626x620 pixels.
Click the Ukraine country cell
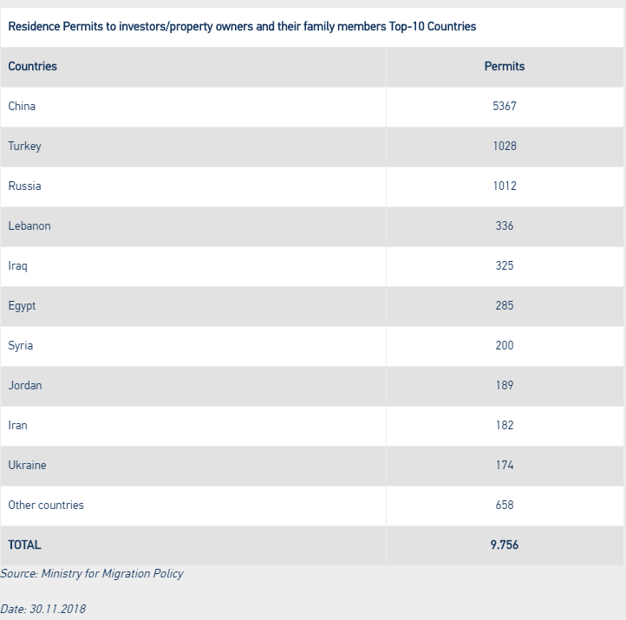(27, 465)
